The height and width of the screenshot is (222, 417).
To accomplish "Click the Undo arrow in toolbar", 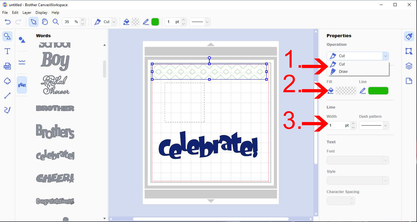I will click(8, 22).
